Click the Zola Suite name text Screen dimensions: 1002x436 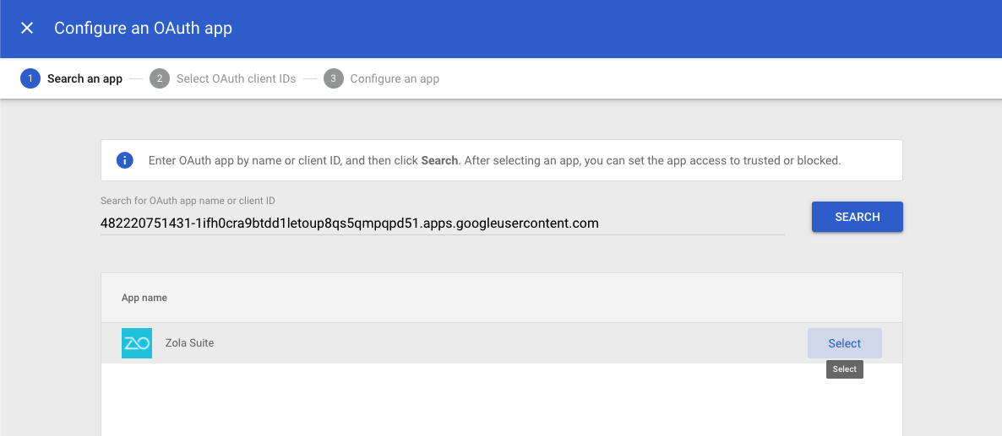click(189, 343)
